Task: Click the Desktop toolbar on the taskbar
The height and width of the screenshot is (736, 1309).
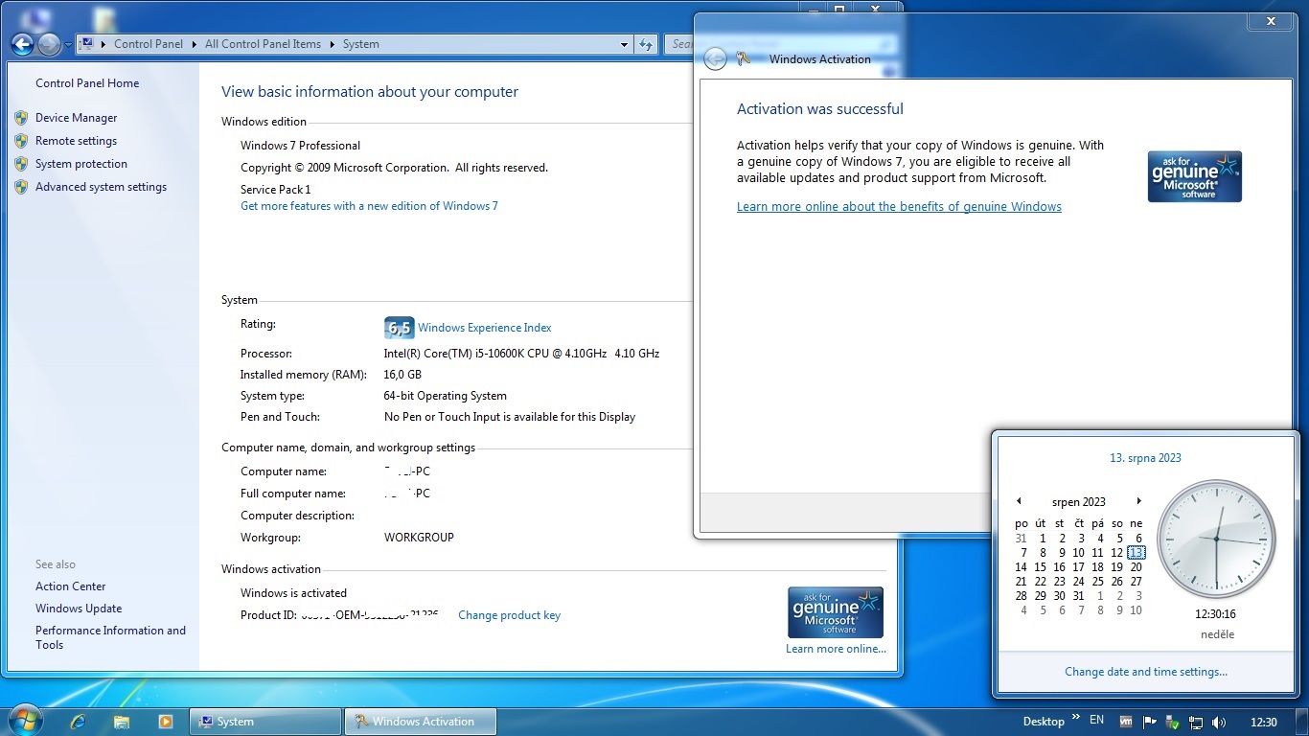Action: [1044, 722]
